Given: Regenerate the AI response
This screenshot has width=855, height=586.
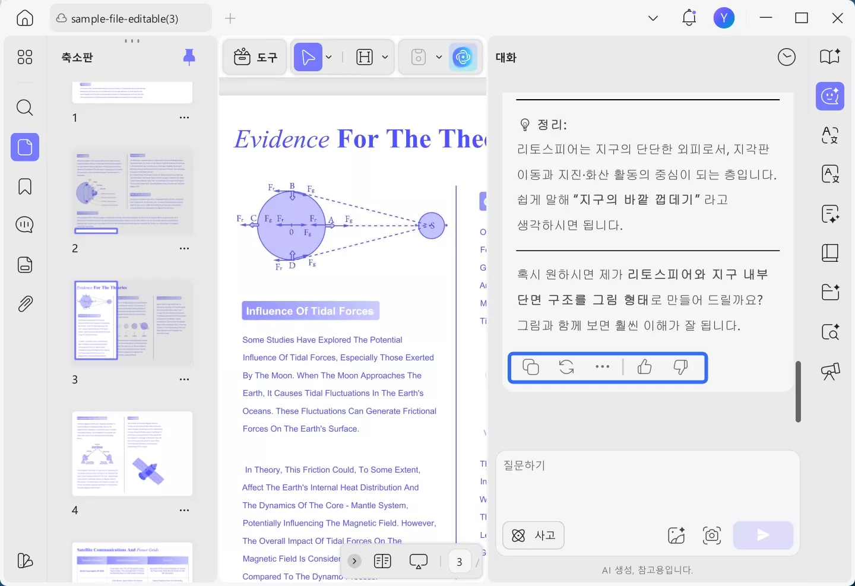Looking at the screenshot, I should pos(566,368).
